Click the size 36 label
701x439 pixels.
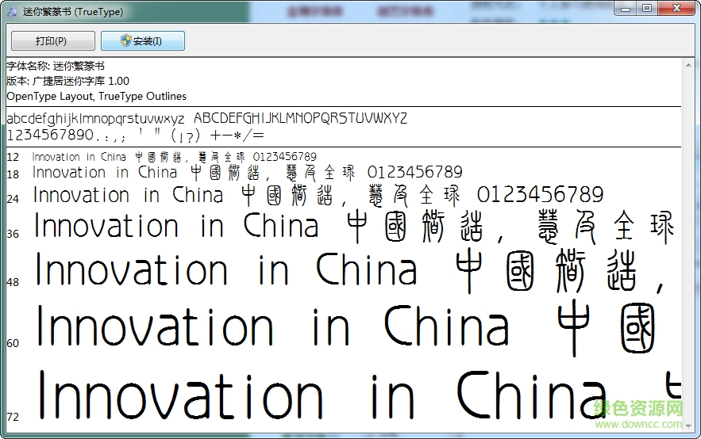[x=13, y=234]
